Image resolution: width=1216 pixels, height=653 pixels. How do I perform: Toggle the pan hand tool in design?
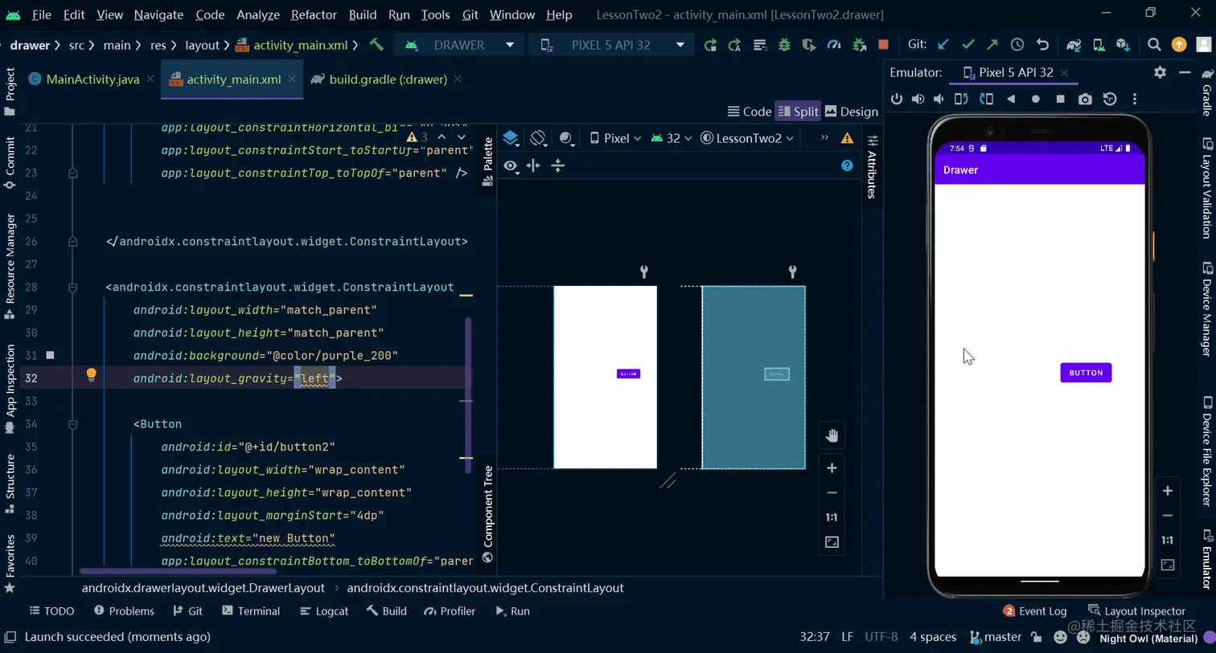coord(832,435)
